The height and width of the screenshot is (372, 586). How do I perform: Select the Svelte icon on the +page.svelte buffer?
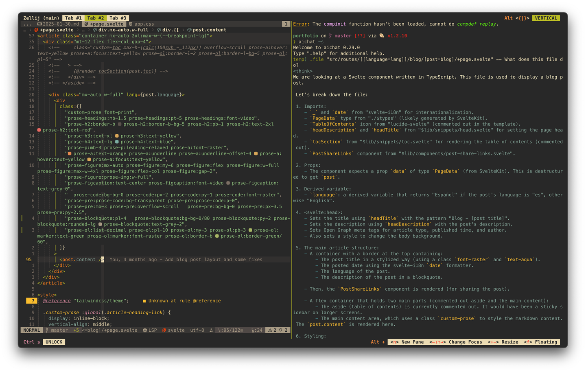point(86,24)
